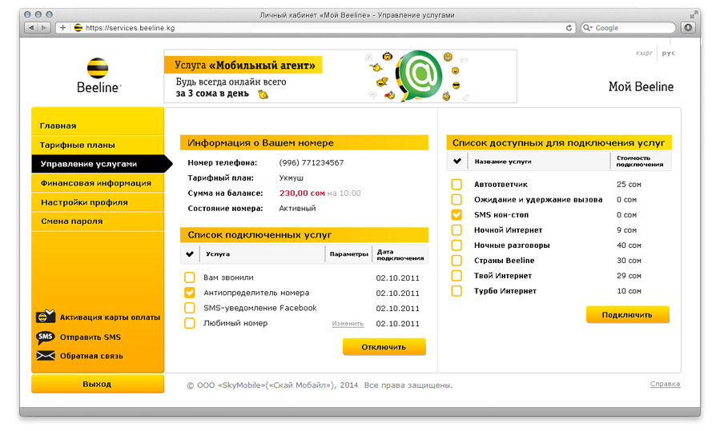Click the Beeline logo
The width and height of the screenshot is (716, 431).
click(99, 75)
